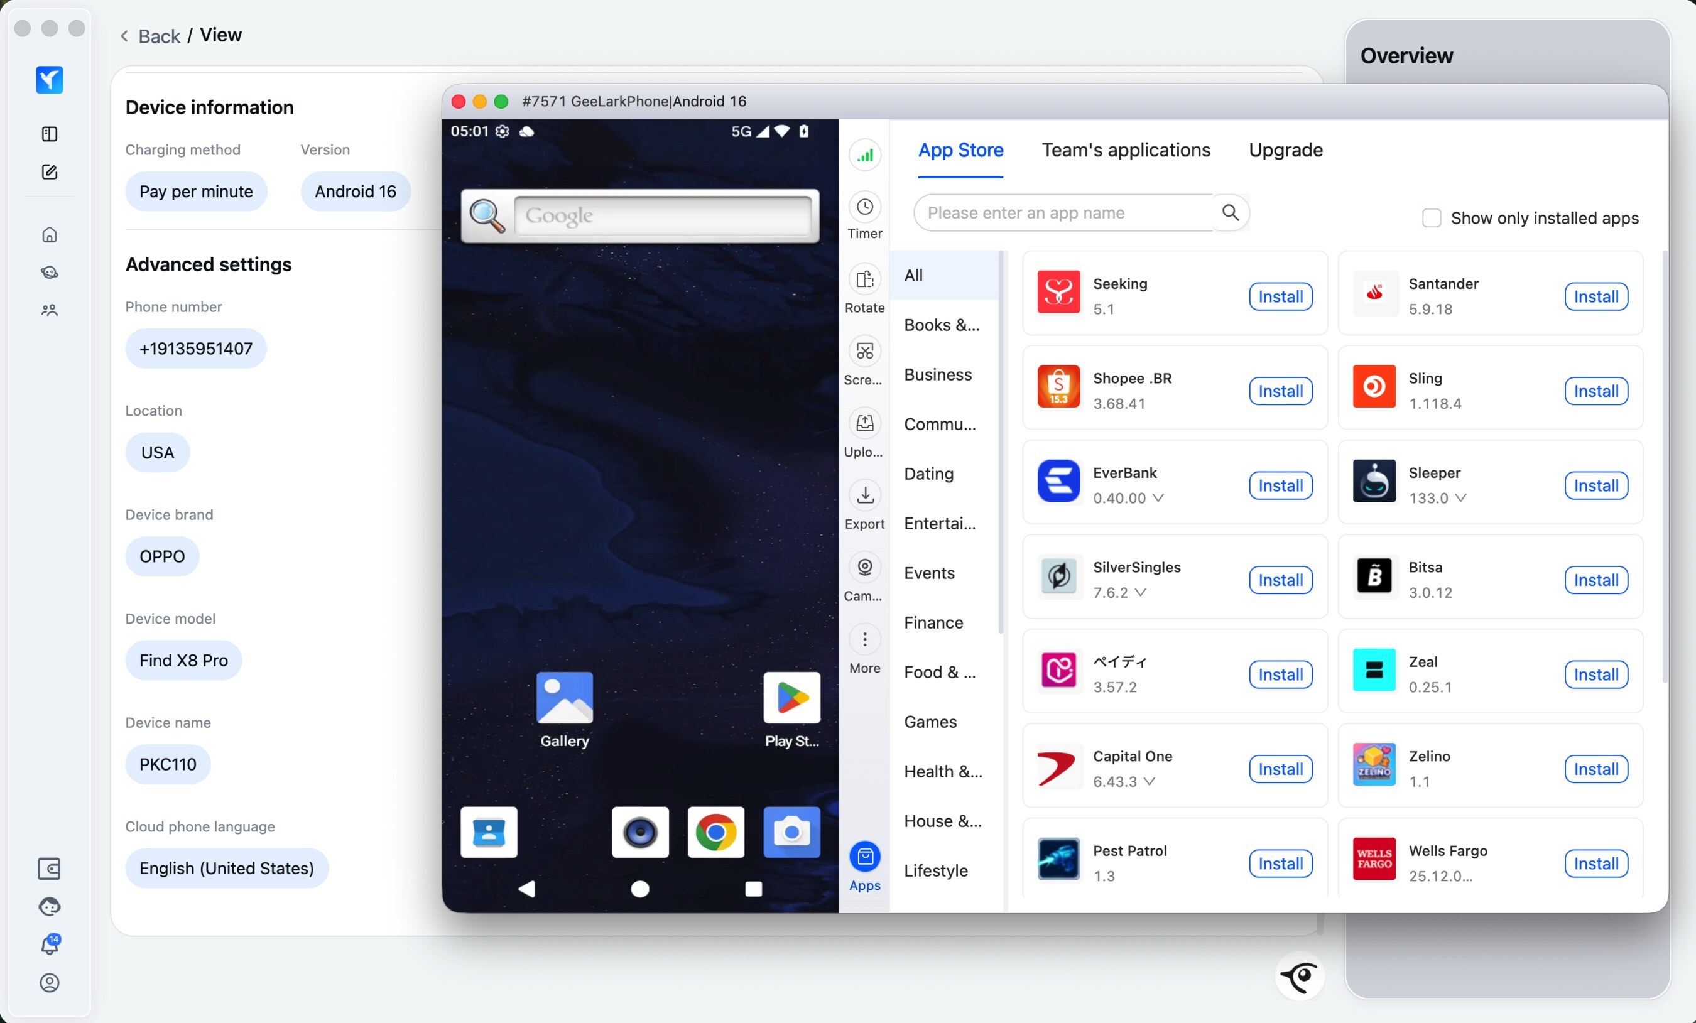Viewport: 1696px width, 1023px height.
Task: Open the SilverSingles version selector
Action: click(x=1141, y=592)
